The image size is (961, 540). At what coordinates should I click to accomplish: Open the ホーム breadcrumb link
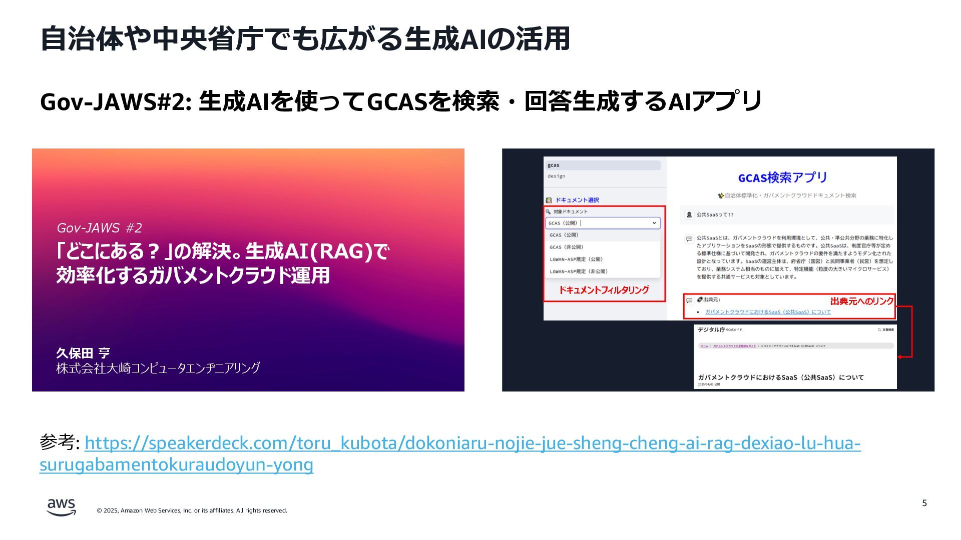pos(704,346)
